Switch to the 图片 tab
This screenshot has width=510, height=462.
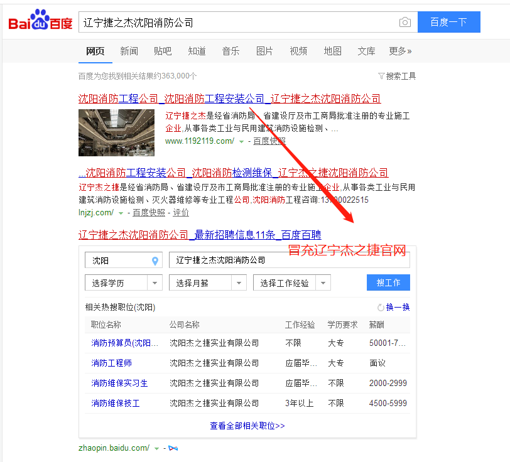[264, 51]
